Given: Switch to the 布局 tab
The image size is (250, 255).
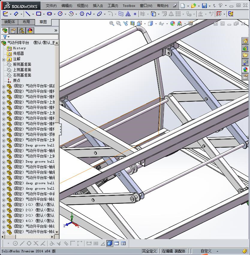Looking at the screenshot, I should (26, 22).
